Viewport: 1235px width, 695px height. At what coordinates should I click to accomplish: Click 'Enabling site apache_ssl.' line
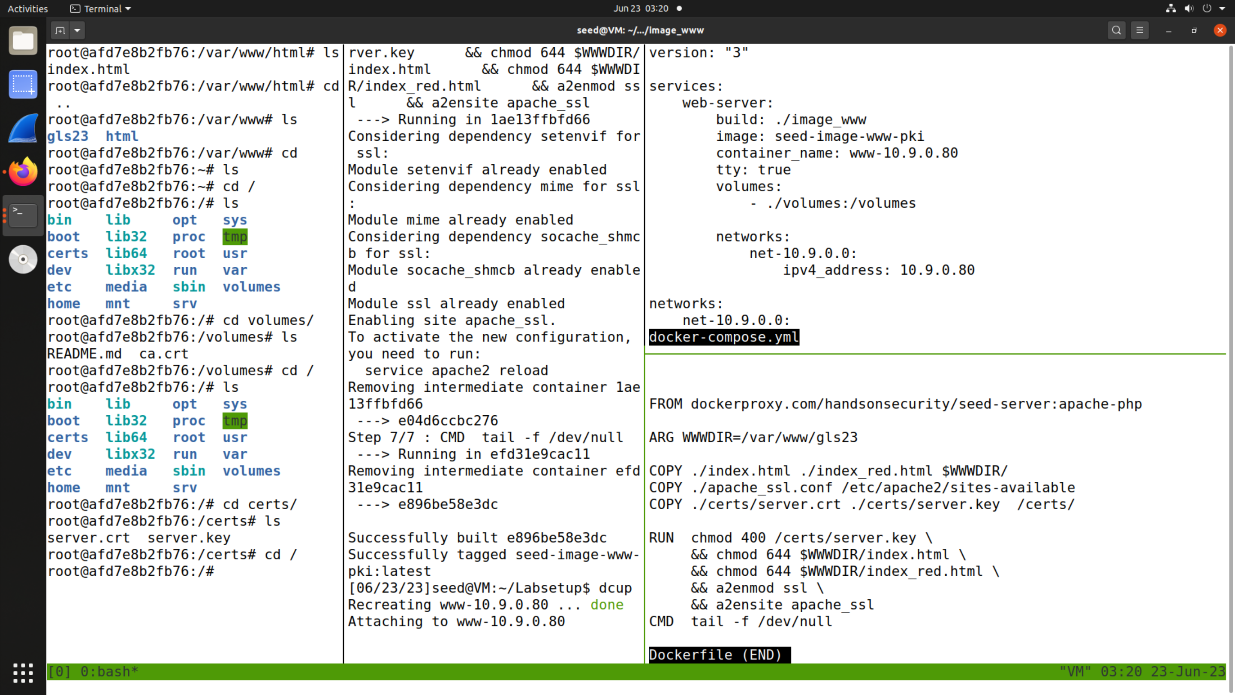click(452, 320)
